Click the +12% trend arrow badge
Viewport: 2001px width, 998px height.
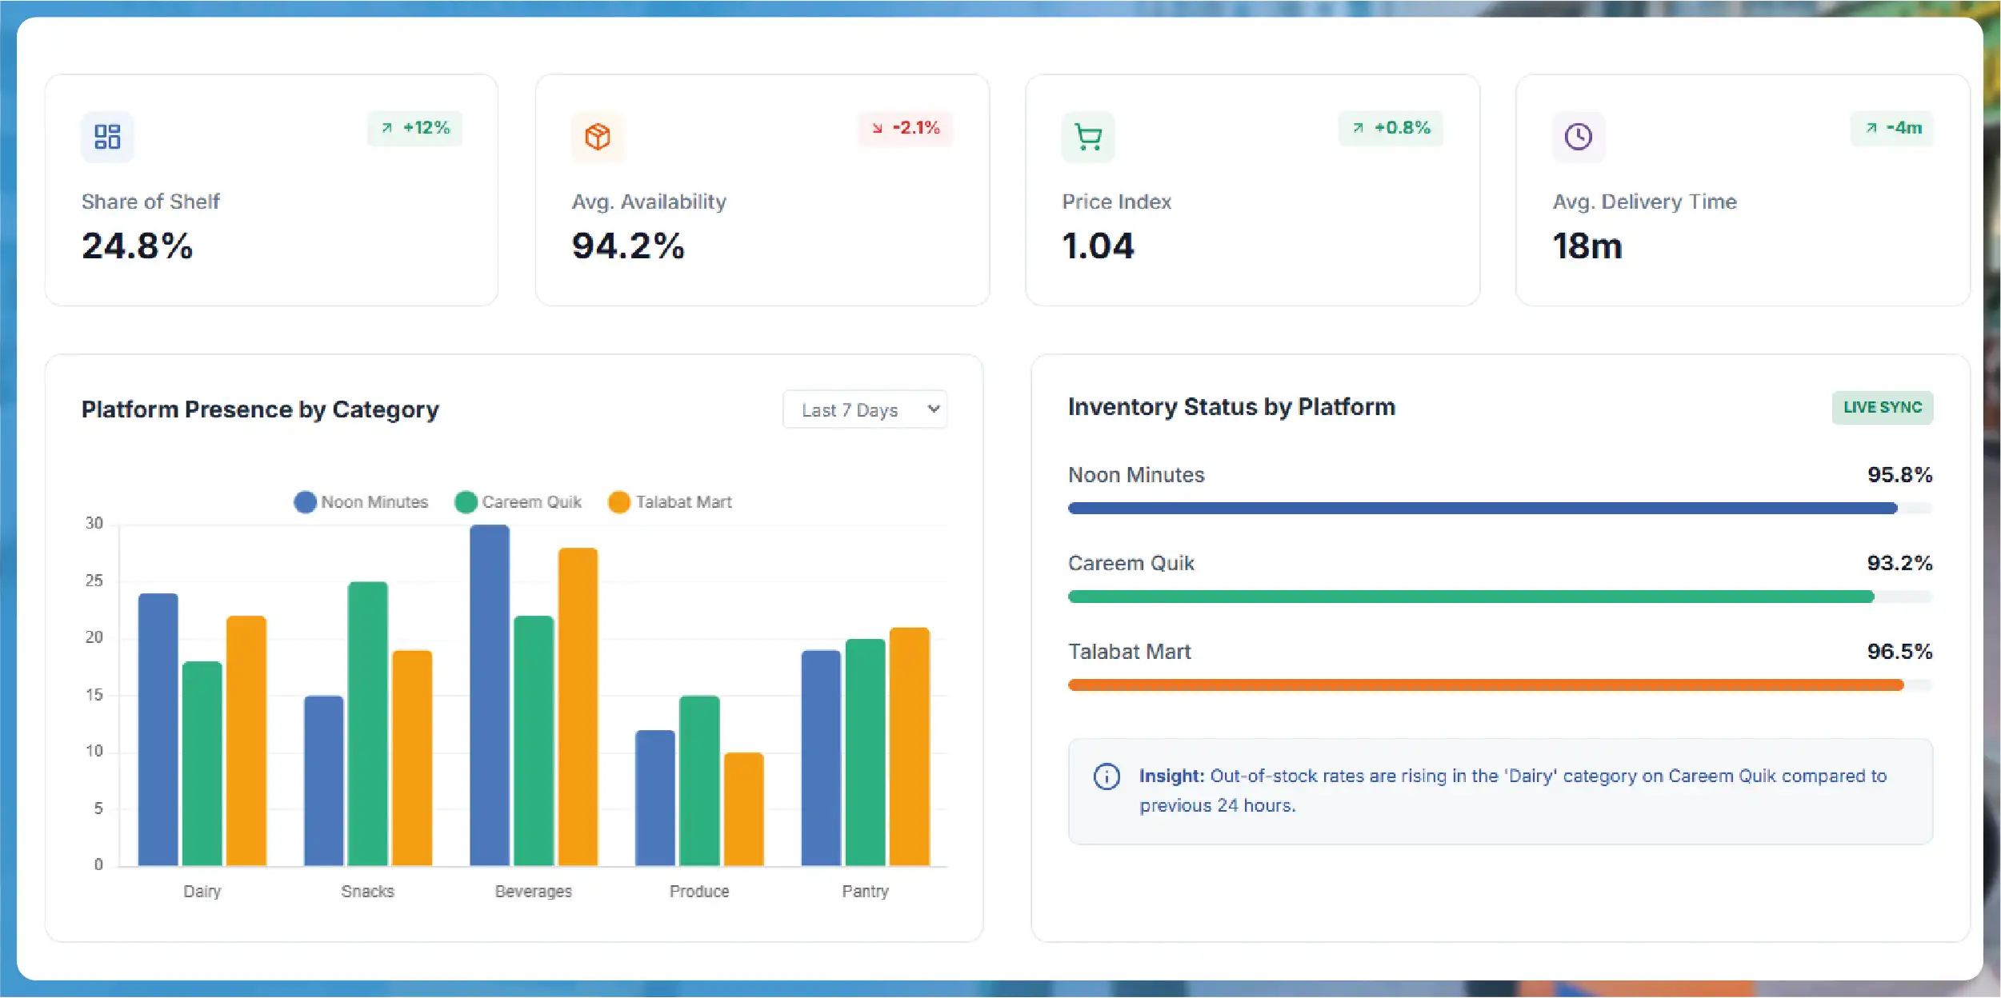tap(415, 128)
